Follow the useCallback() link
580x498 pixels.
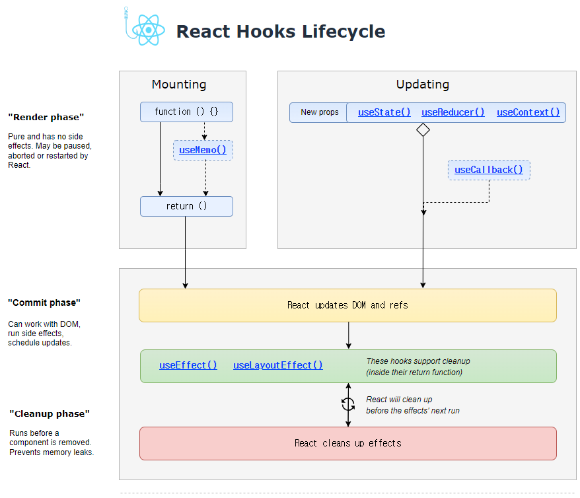[x=489, y=170]
